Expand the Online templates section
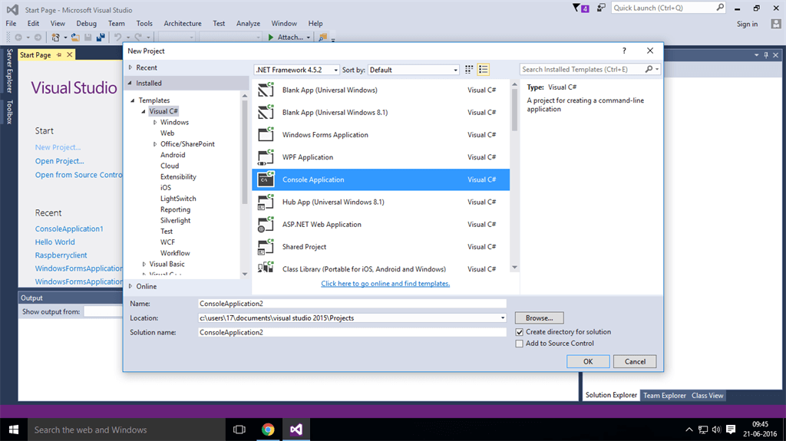Viewport: 786px width, 441px height. pos(130,286)
